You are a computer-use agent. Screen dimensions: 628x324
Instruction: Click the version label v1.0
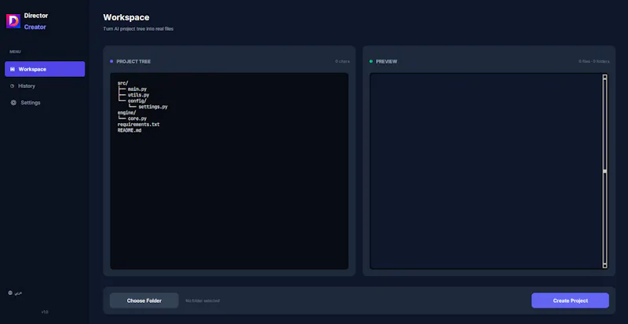coord(45,311)
